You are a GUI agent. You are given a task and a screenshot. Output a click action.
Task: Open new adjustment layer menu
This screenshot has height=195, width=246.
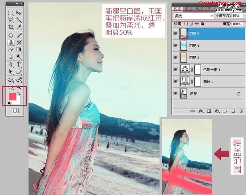[217, 111]
